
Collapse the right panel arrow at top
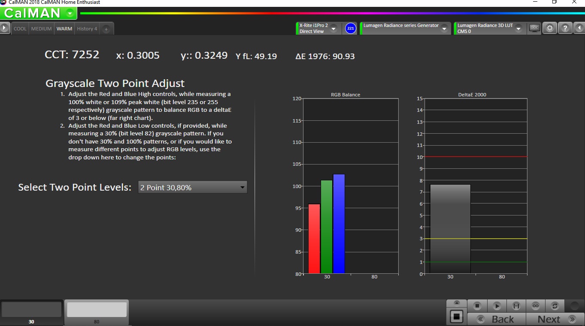click(579, 28)
